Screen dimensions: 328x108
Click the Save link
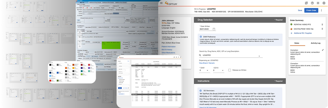(300, 10)
